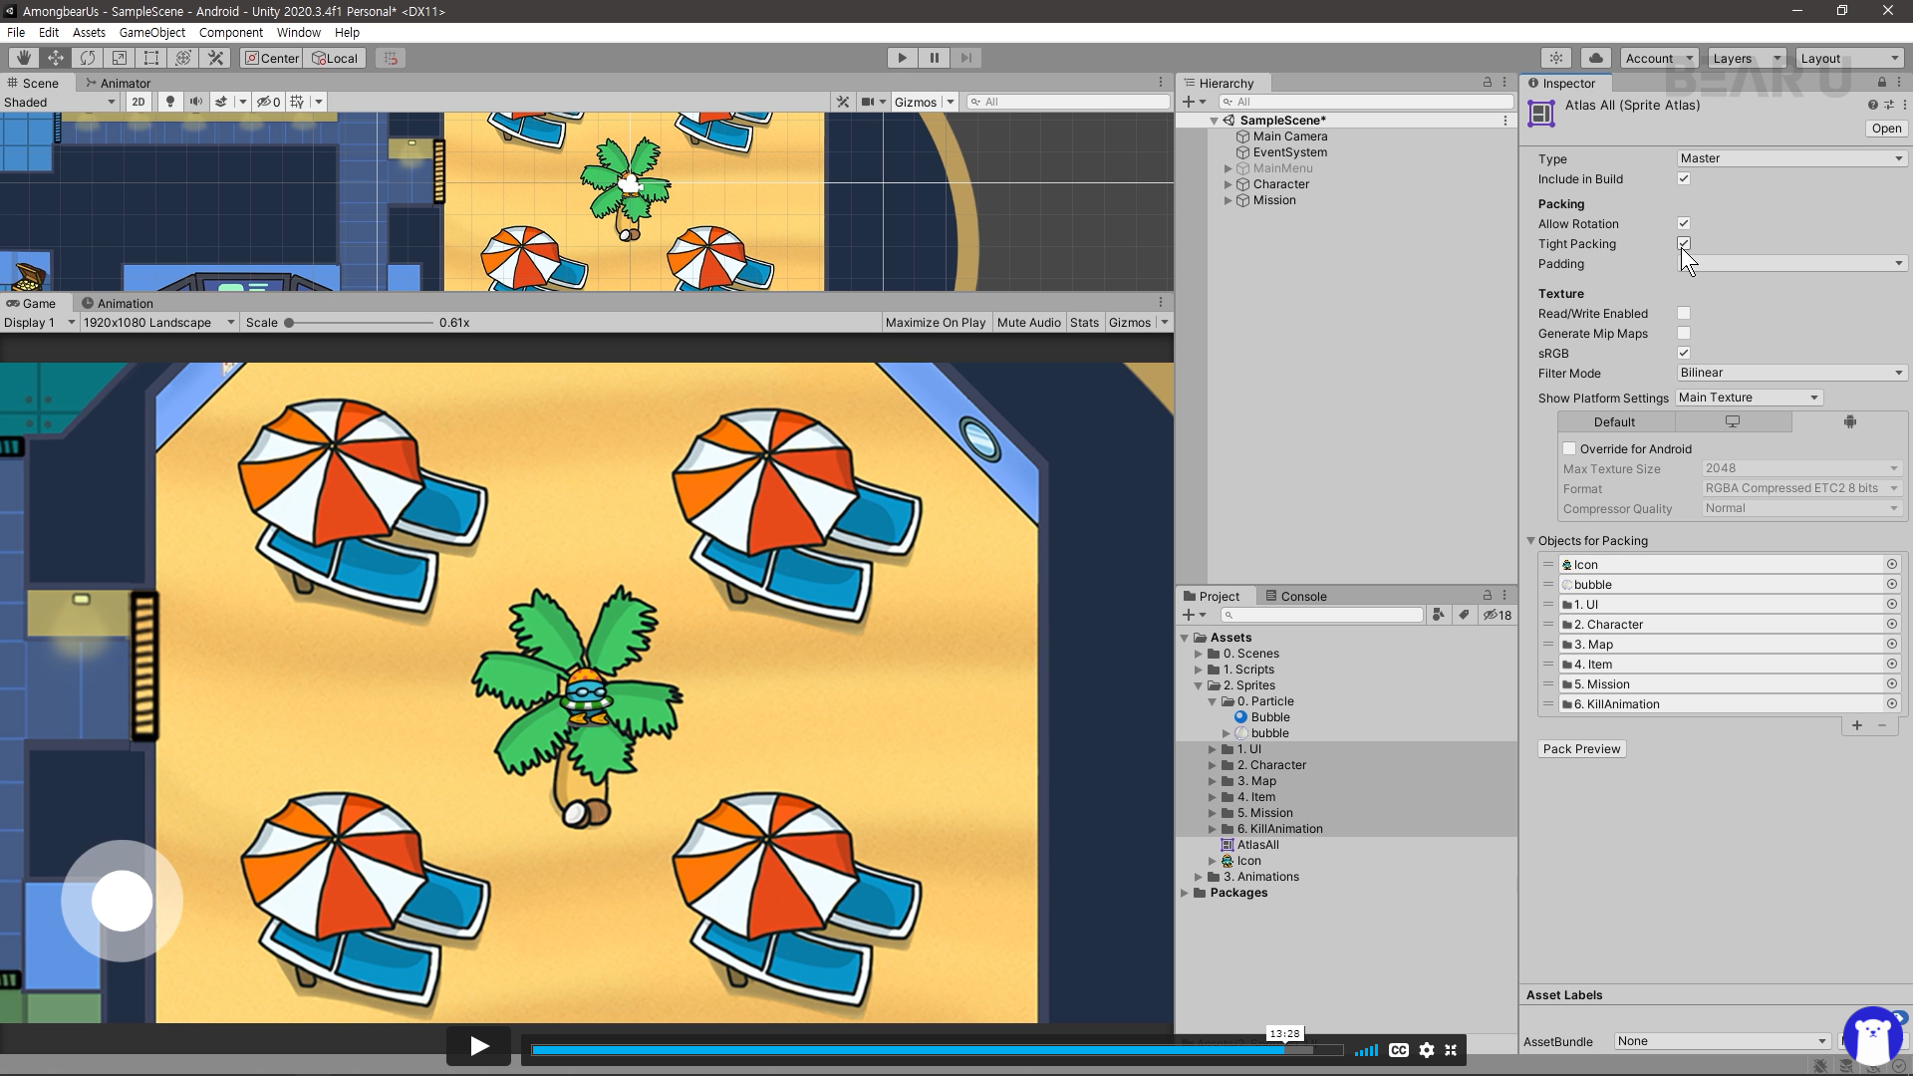The height and width of the screenshot is (1076, 1913).
Task: Add item to Objects for Packing list
Action: point(1857,725)
